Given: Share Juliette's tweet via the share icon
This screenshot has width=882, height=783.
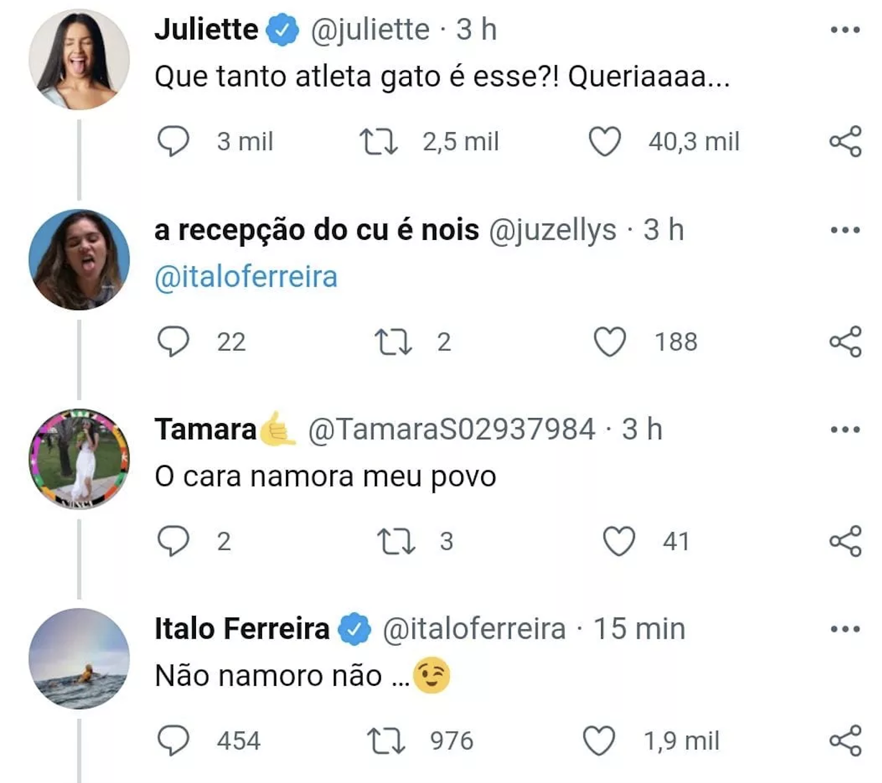Looking at the screenshot, I should (845, 142).
